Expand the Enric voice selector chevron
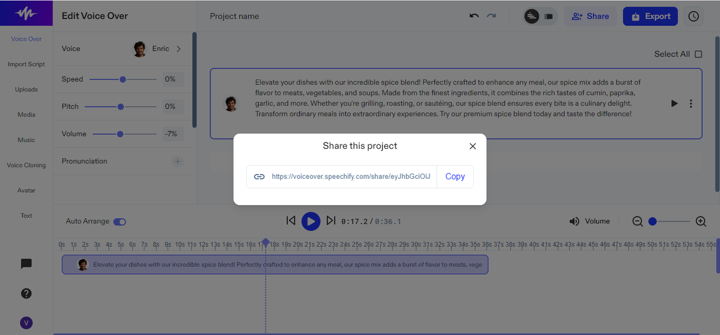 click(179, 49)
